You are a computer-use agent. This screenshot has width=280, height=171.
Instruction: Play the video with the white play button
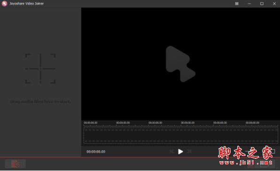180,152
